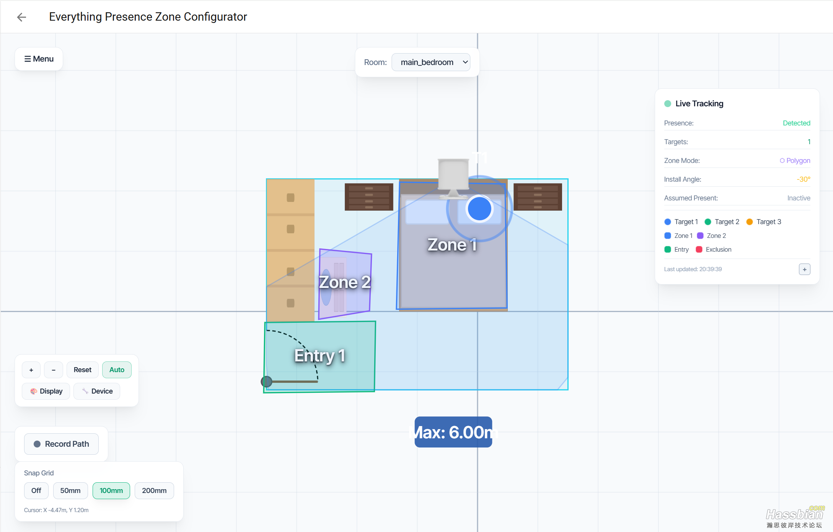Switch Snap Grid to Off
Image resolution: width=833 pixels, height=532 pixels.
(x=36, y=490)
